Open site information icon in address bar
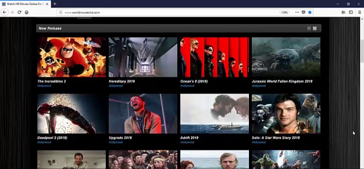 point(61,12)
